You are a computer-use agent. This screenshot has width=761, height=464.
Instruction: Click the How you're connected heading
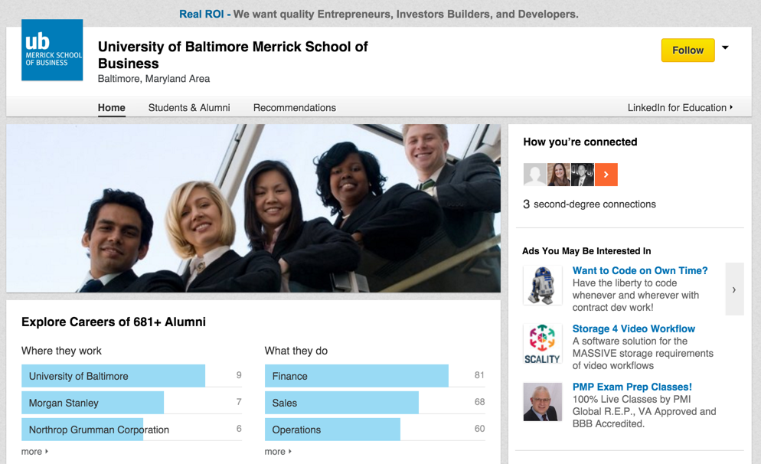coord(580,142)
